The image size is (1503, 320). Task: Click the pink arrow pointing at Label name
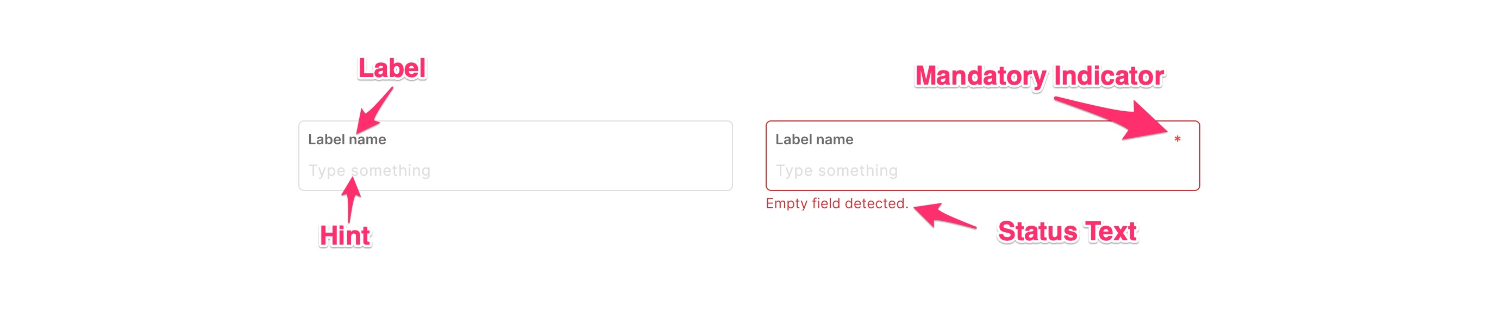(x=374, y=111)
